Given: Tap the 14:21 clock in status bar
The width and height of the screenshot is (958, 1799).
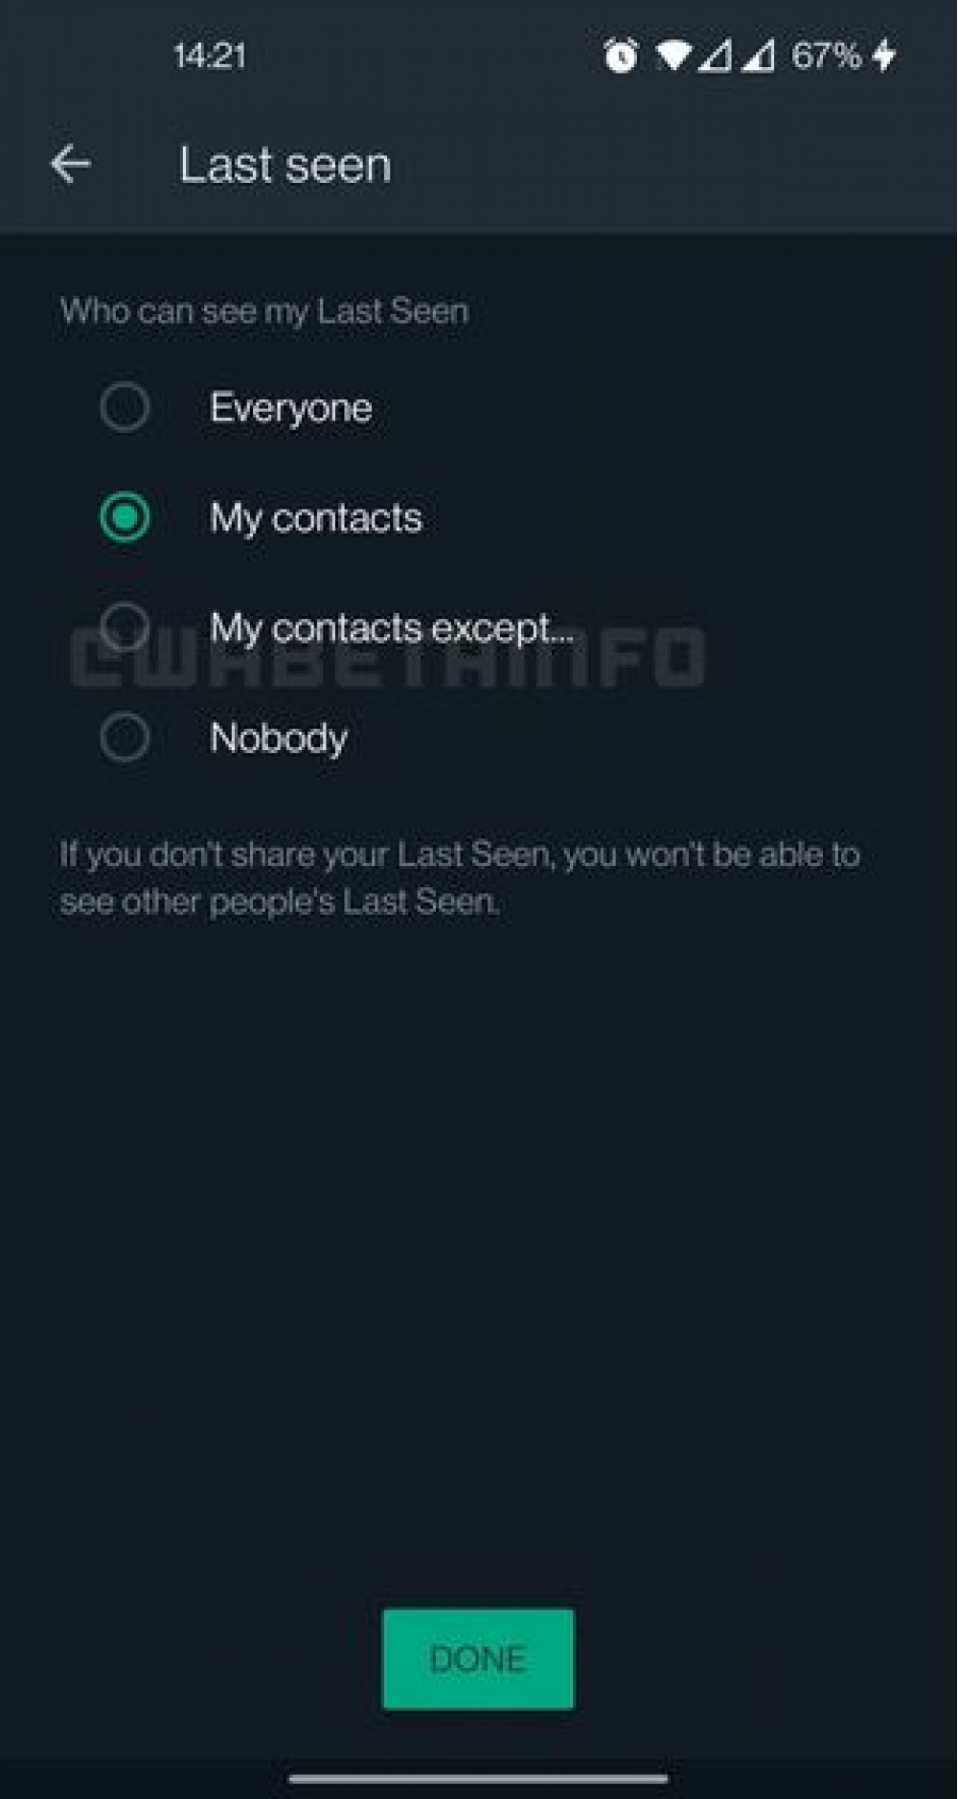Looking at the screenshot, I should coord(210,56).
